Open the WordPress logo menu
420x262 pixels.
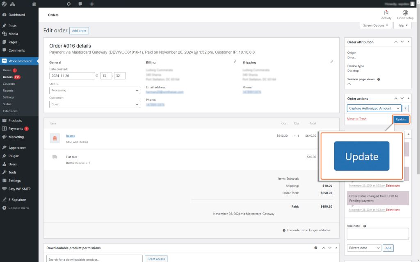[x=4, y=4]
